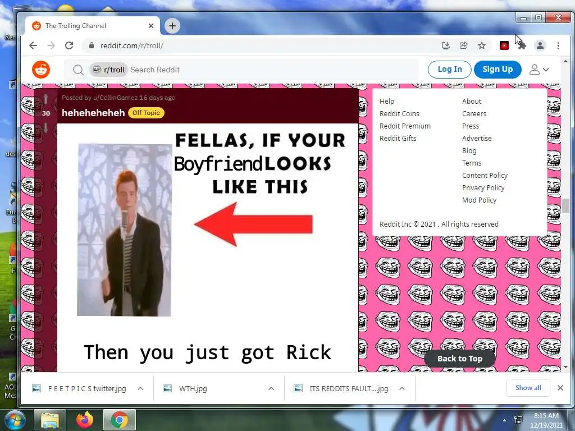575x431 pixels.
Task: Open the Careers link
Action: click(x=474, y=113)
